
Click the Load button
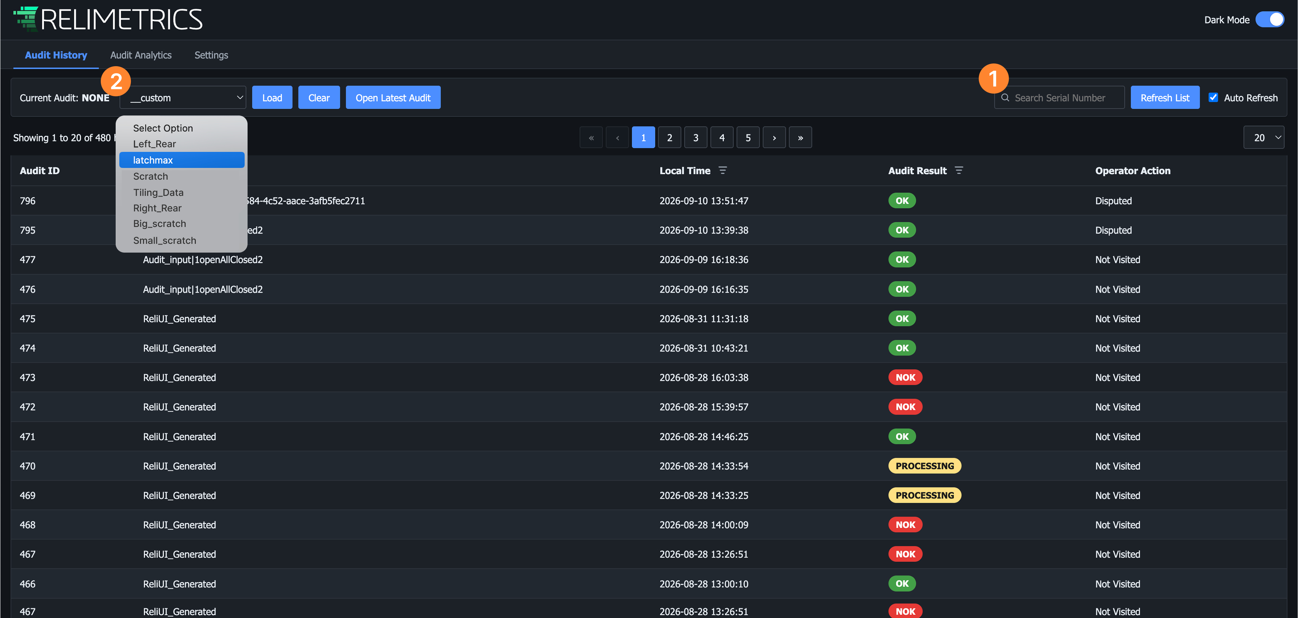click(272, 98)
